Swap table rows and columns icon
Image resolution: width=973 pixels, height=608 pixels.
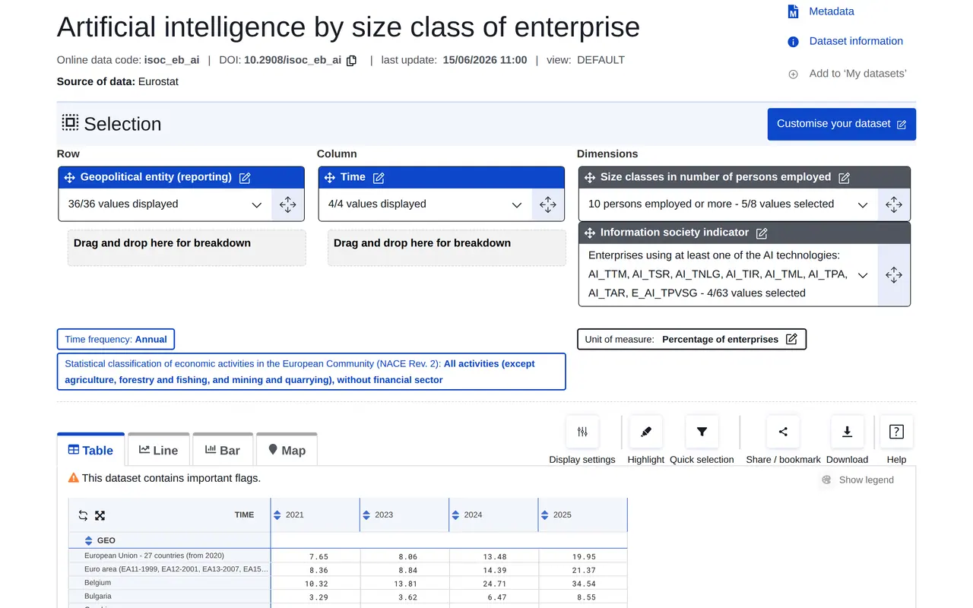(x=83, y=515)
